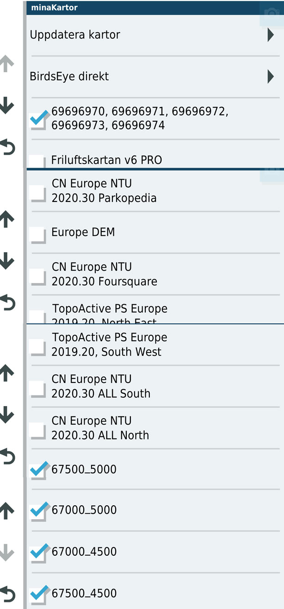Open the BirdsEye direkt submenu arrow
The image size is (284, 609).
point(271,76)
